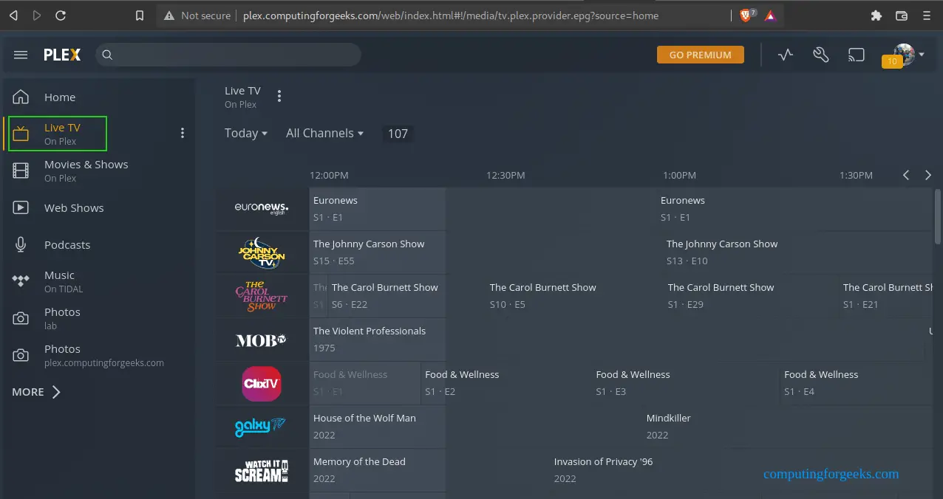Expand the All Channels filter dropdown
Image resolution: width=943 pixels, height=499 pixels.
click(324, 133)
